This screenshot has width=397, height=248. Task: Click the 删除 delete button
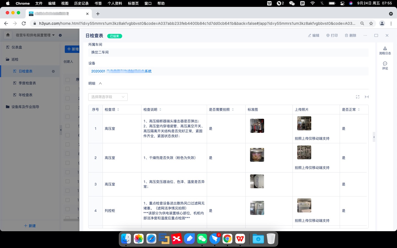tap(350, 36)
